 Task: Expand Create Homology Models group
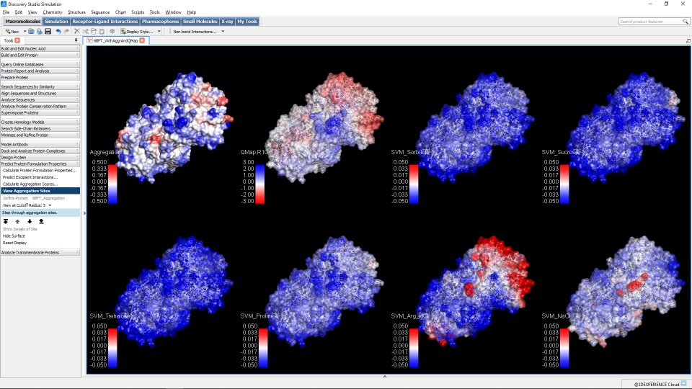[x=40, y=122]
